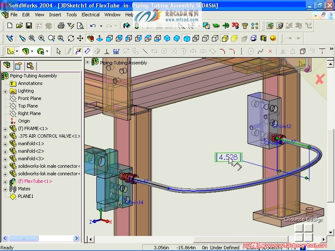The width and height of the screenshot is (335, 251).
Task: Open the Tools menu
Action: tap(72, 15)
